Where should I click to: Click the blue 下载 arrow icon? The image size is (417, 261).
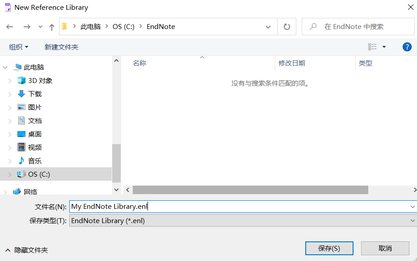(21, 94)
